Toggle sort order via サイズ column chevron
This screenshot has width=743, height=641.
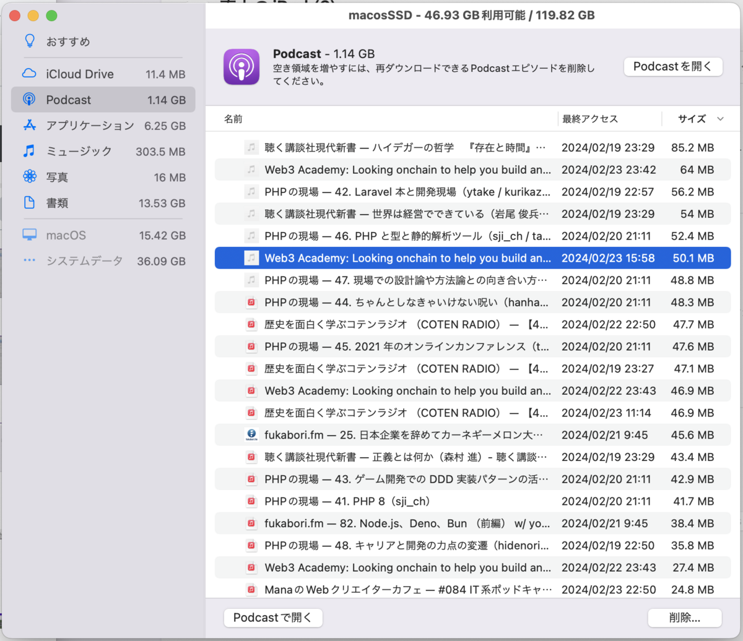click(x=720, y=119)
